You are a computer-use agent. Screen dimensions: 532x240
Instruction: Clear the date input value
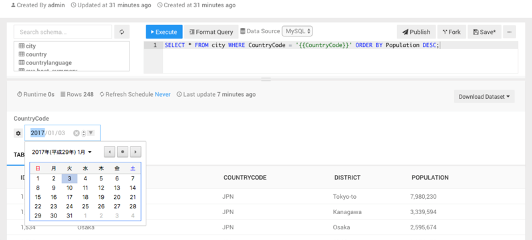(x=76, y=133)
